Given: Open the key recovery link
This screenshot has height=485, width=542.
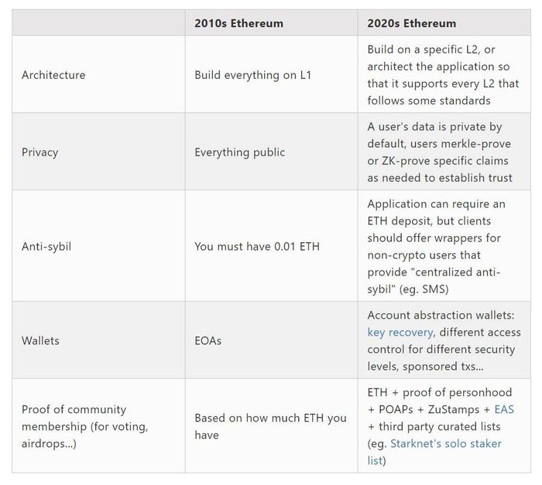Looking at the screenshot, I should point(400,333).
